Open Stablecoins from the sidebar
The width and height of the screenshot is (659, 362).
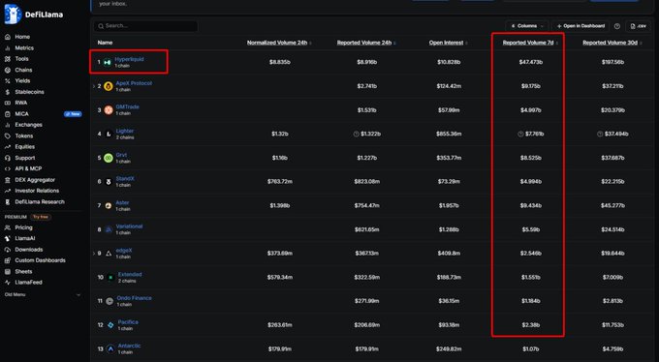point(29,92)
